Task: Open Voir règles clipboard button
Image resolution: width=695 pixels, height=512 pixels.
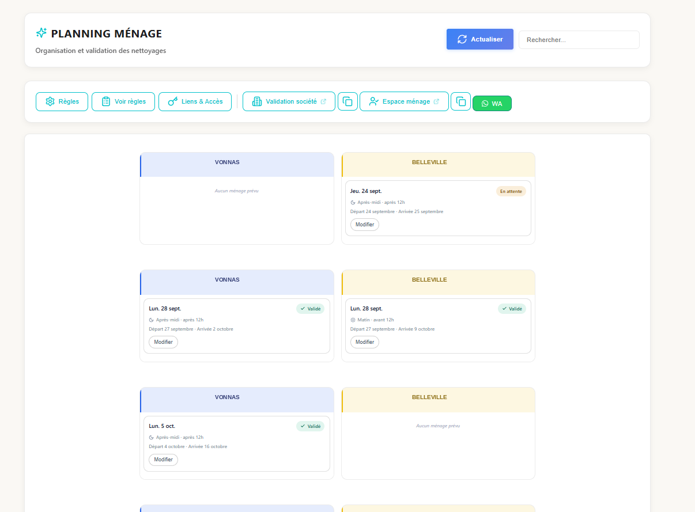Action: (123, 101)
